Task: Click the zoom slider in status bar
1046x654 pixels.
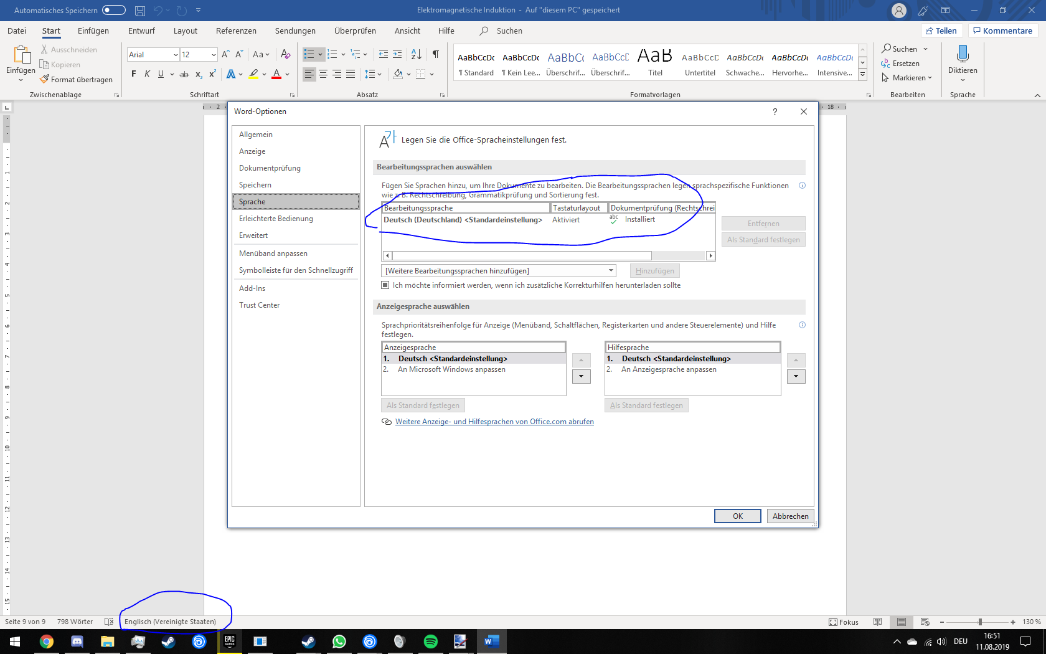Action: tap(980, 622)
